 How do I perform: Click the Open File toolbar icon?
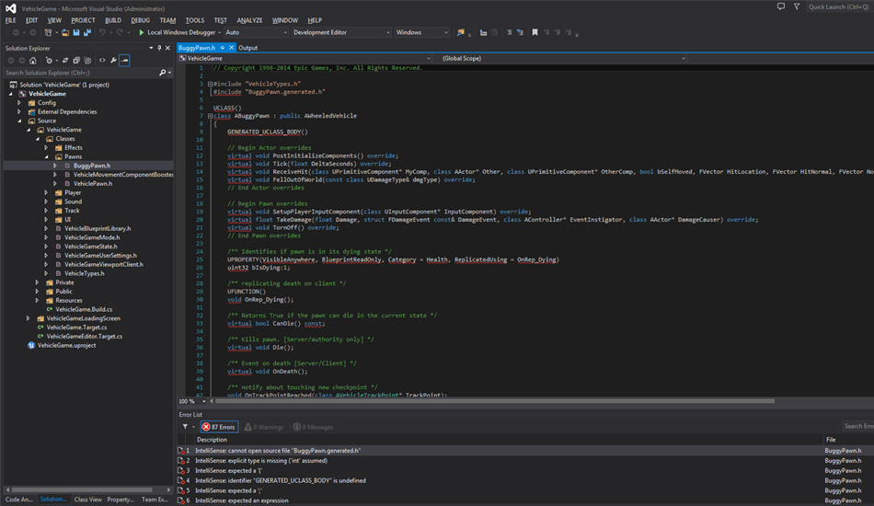click(x=65, y=32)
